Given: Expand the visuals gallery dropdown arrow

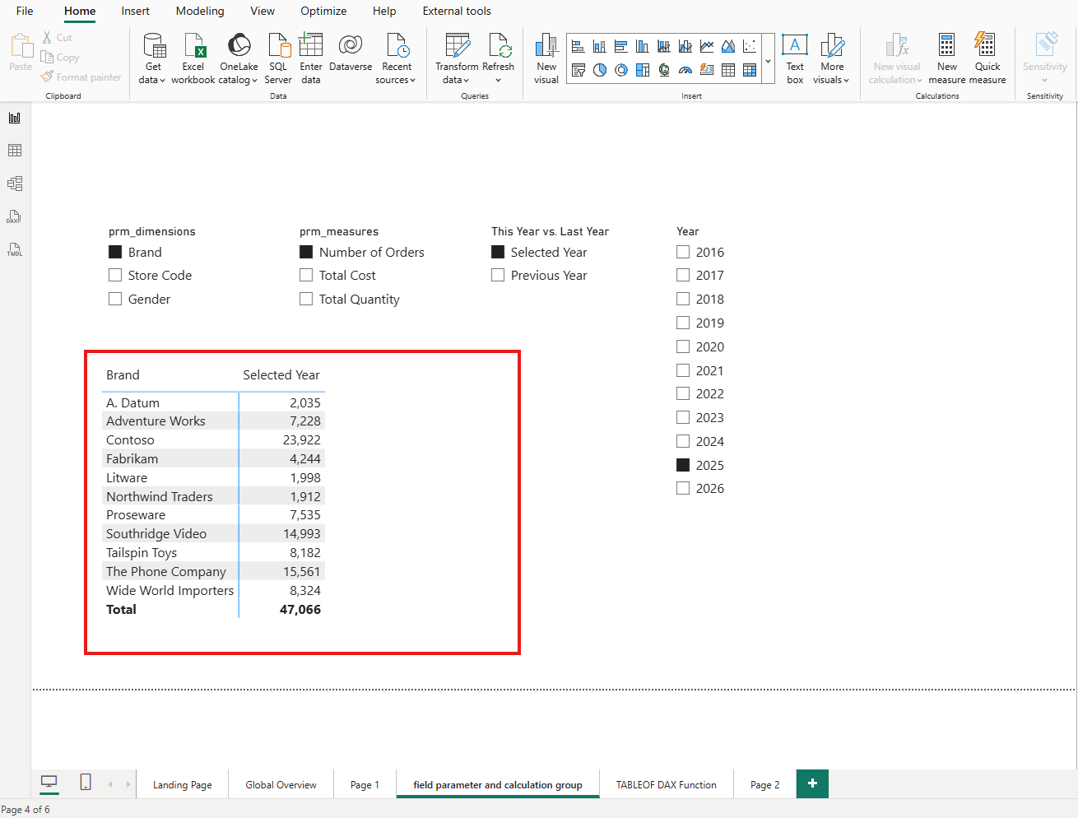Looking at the screenshot, I should [x=768, y=59].
